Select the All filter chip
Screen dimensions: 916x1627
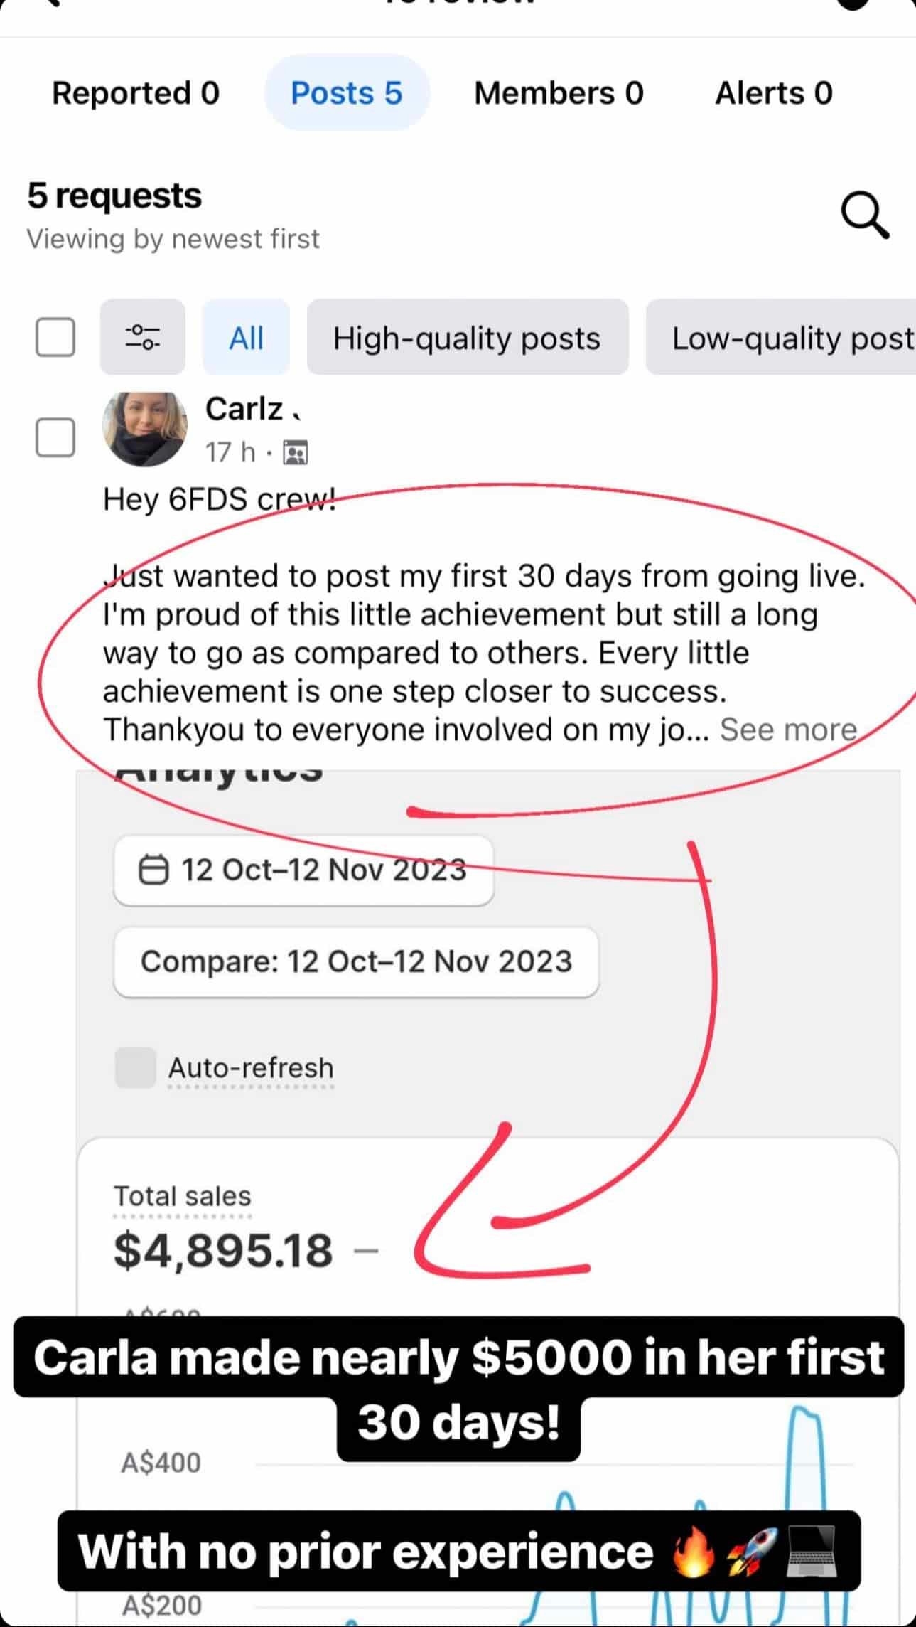(x=246, y=338)
